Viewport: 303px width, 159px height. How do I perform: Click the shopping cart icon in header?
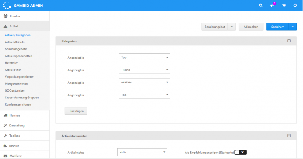pos(283,6)
